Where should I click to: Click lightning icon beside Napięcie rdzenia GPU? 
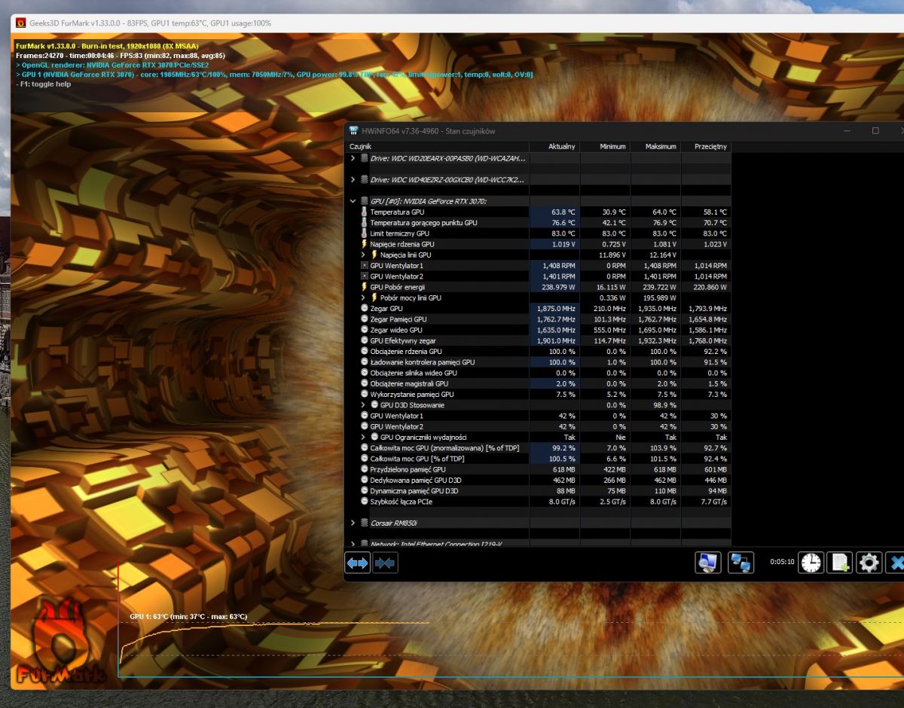click(365, 244)
